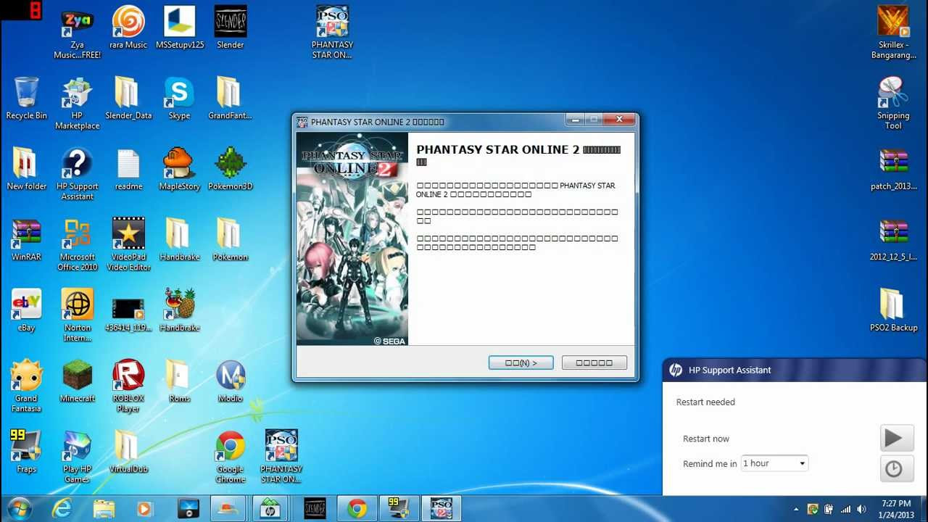Select the Zya Music desktop shortcut
Viewport: 928px width, 522px height.
click(77, 33)
